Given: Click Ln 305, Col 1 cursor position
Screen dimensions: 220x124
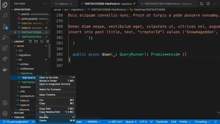Looking at the screenshot, I should point(115,122).
